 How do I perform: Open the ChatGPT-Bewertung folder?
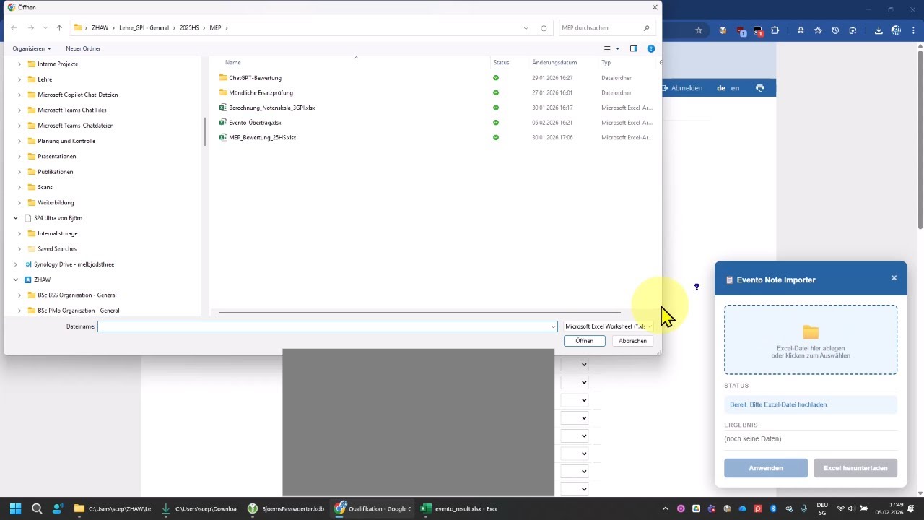coord(255,78)
